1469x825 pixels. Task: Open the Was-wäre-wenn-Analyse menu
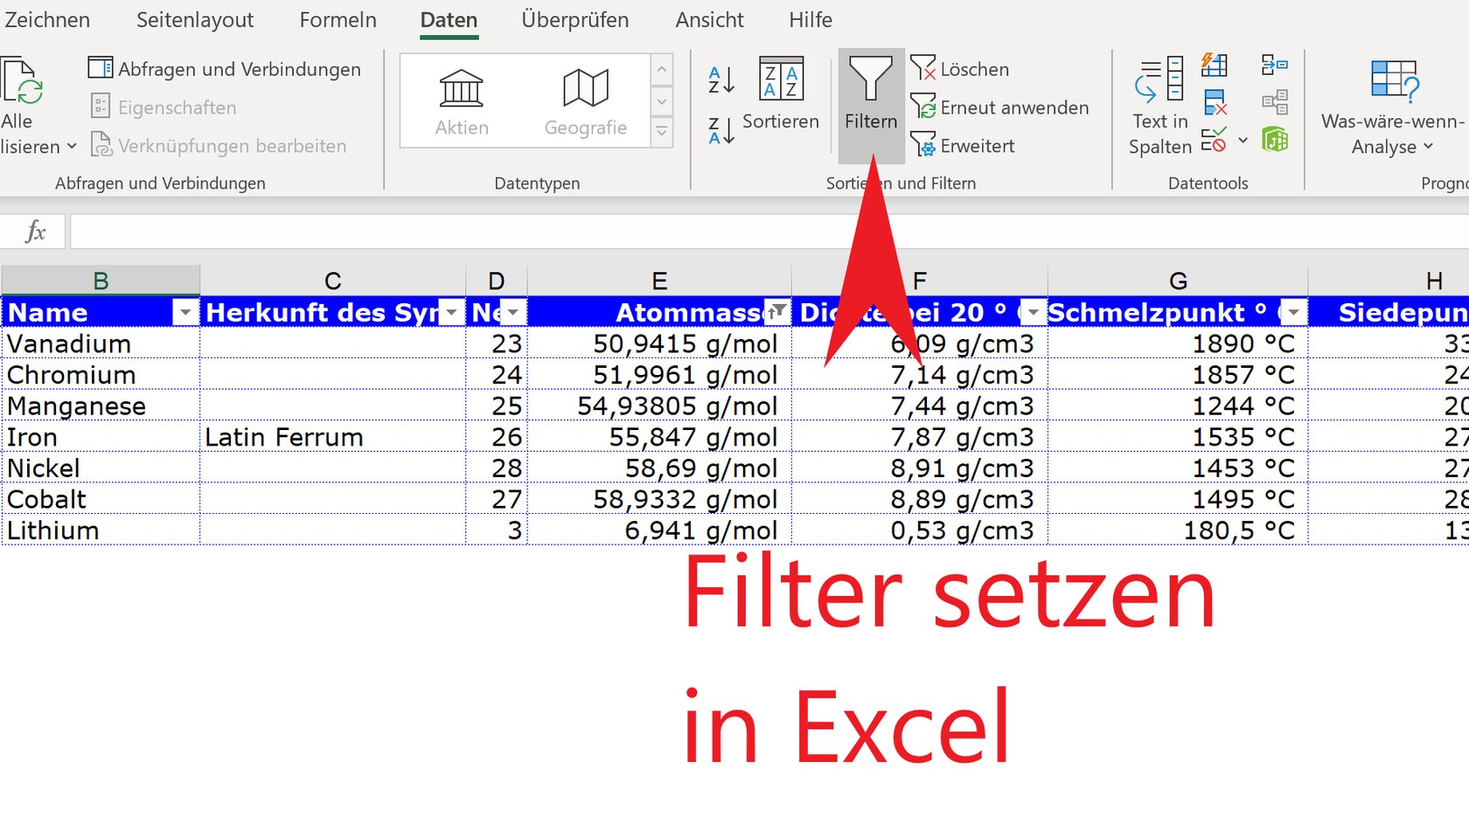tap(1393, 107)
